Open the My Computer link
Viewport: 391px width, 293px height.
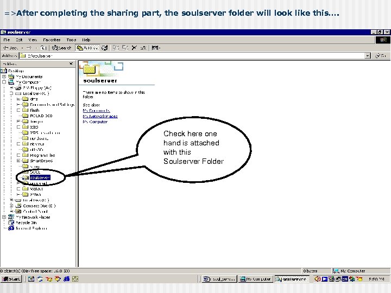95,122
